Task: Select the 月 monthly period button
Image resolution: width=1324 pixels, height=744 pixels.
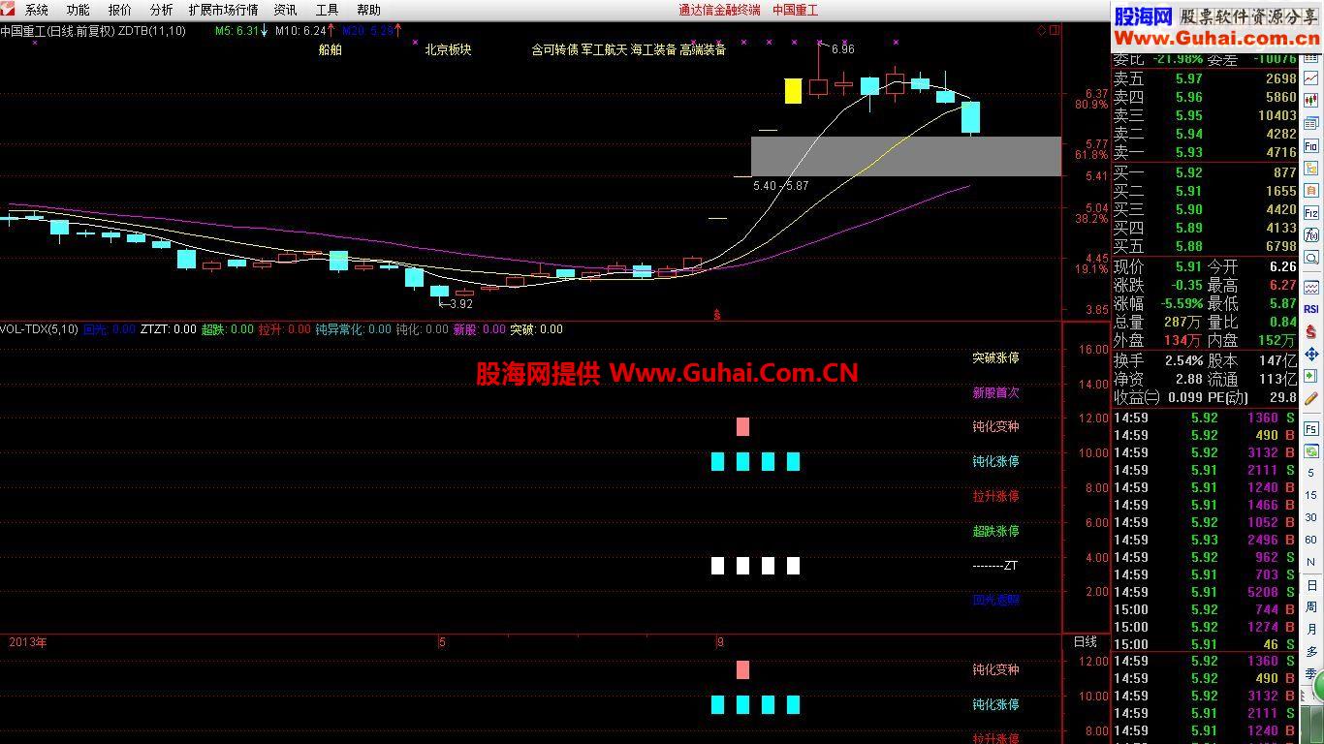Action: 1311,630
